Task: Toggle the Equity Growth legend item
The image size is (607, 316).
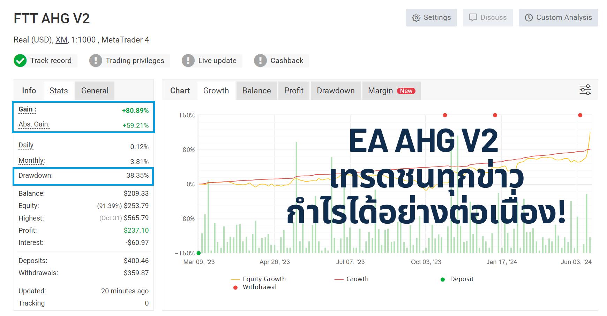Action: (258, 279)
